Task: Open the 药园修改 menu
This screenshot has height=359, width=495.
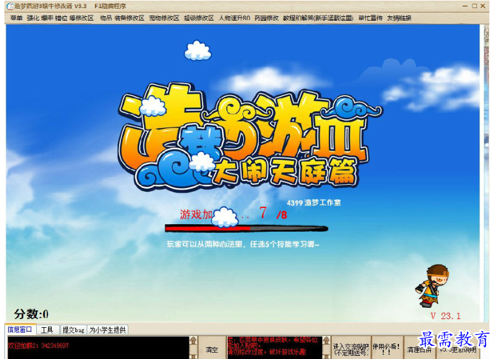Action: point(266,18)
